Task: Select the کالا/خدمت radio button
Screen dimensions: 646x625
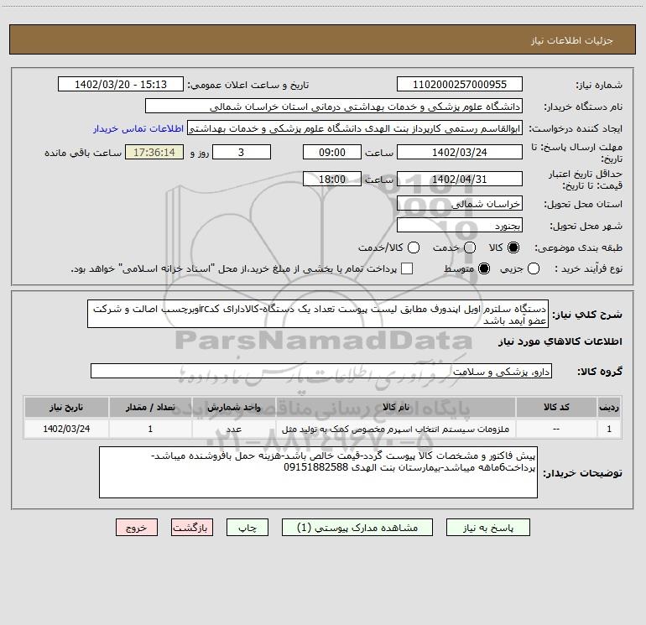Action: coord(414,247)
